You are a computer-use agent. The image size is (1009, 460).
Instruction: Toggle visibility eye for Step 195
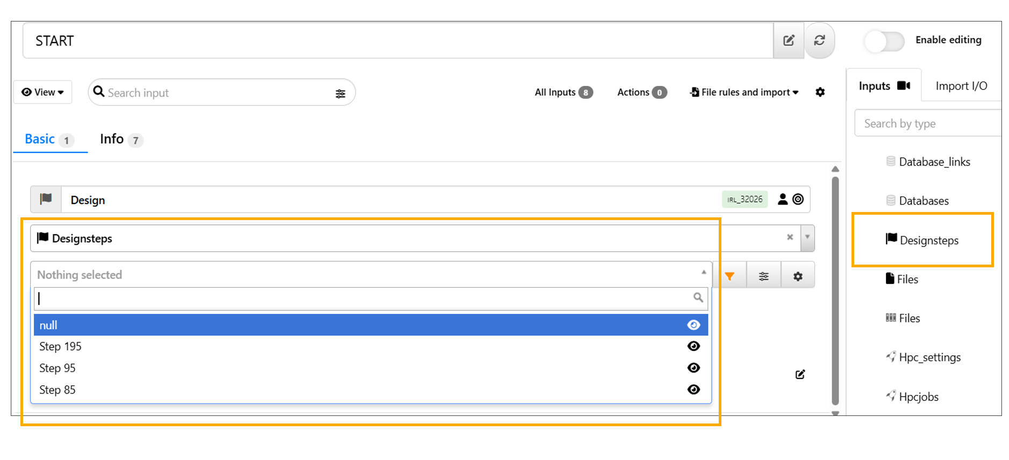693,346
